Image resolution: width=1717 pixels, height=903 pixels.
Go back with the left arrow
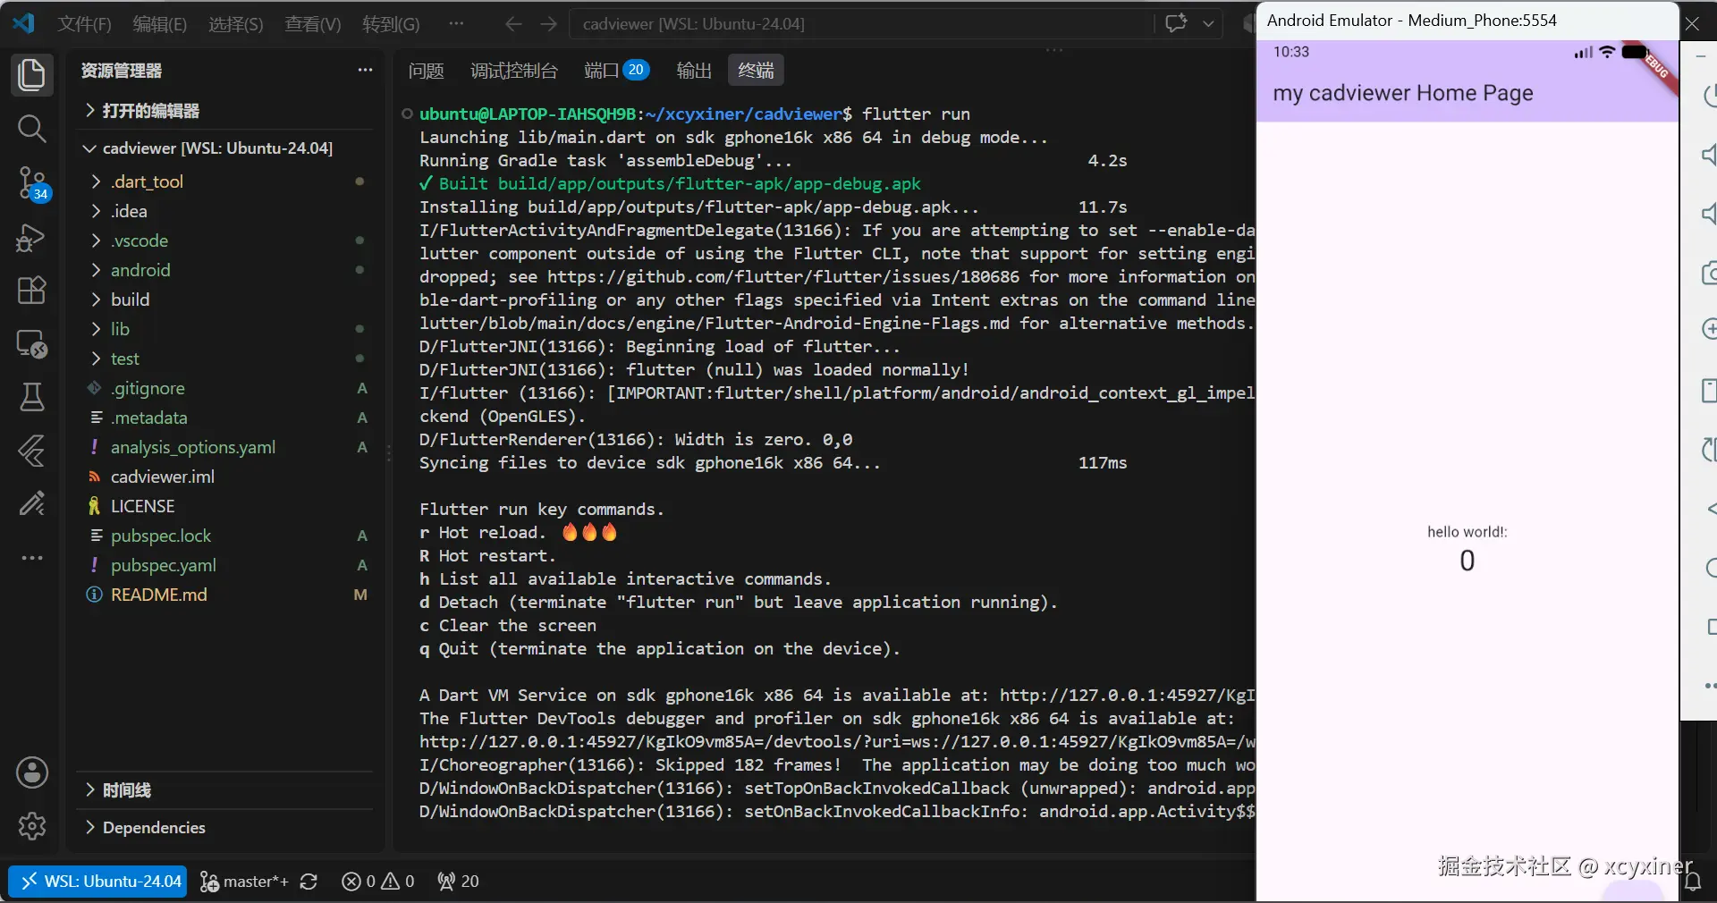(513, 24)
